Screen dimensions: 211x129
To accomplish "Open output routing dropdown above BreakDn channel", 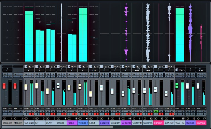I will 115,67.
